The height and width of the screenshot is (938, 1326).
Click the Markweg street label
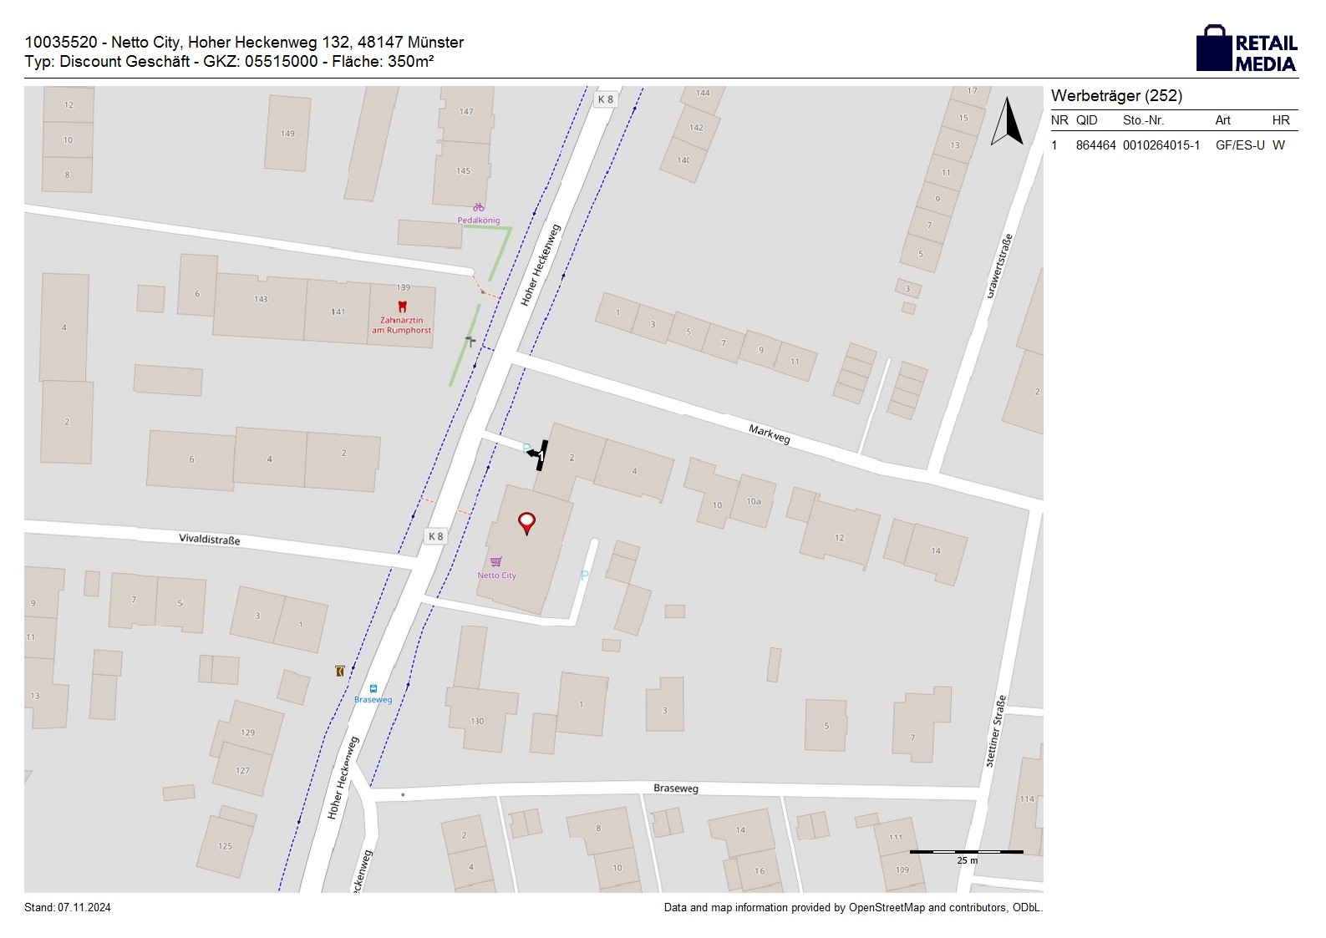[x=769, y=434]
